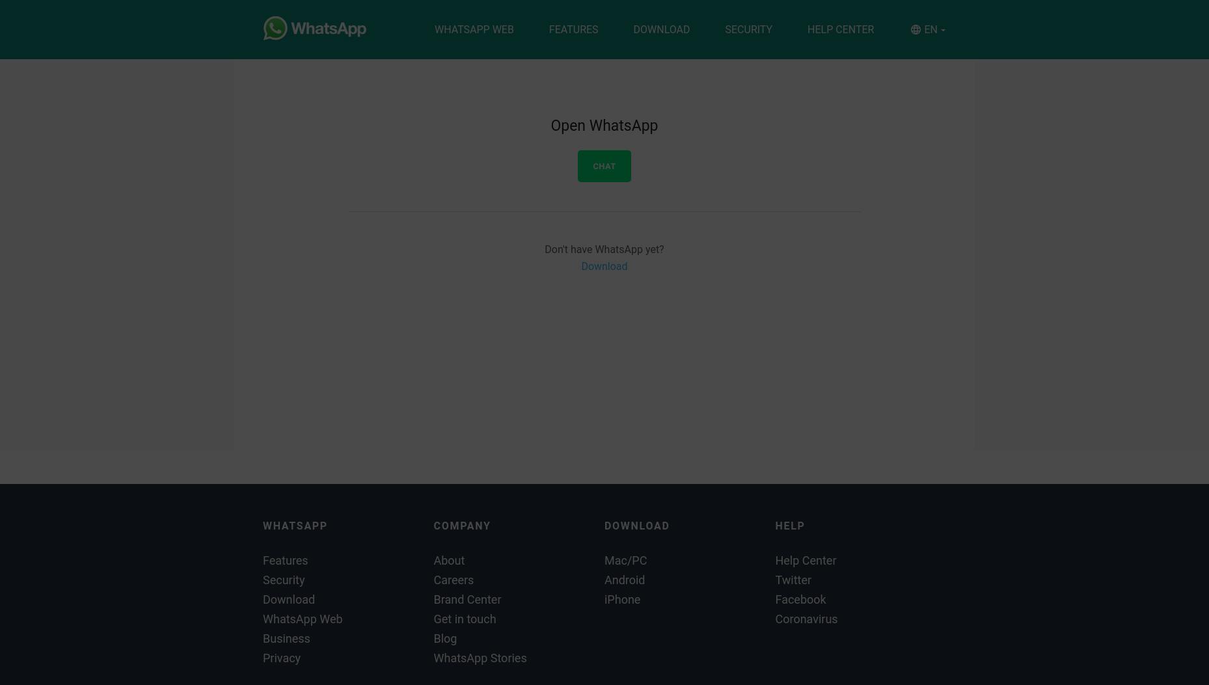Open footer WhatsApp Web link

[x=303, y=619]
